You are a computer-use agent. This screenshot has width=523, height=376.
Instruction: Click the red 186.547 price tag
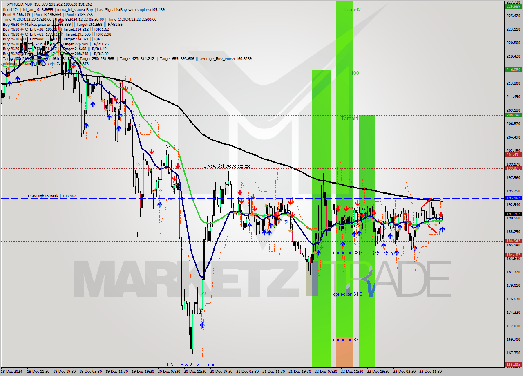513,241
